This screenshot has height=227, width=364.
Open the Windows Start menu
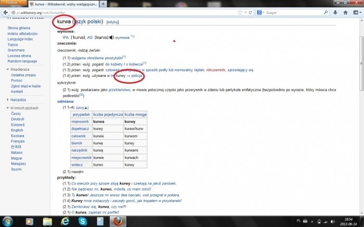pos(9,221)
